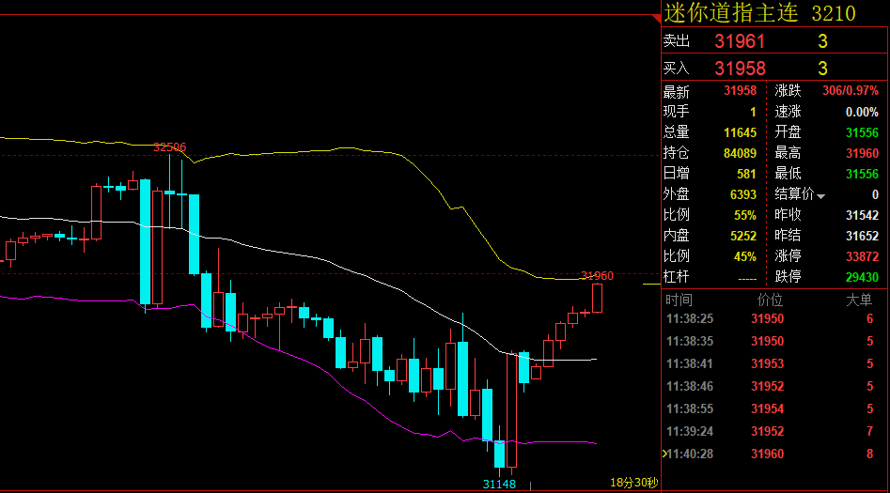Click the 外盘 比例 value 55%
The image size is (890, 493).
coord(745,216)
